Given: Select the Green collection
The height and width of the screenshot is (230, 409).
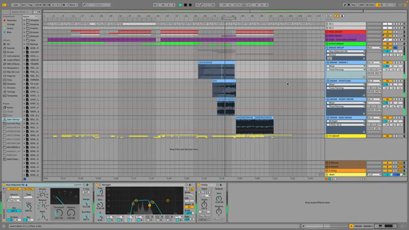Looking at the screenshot, I should [x=10, y=28].
